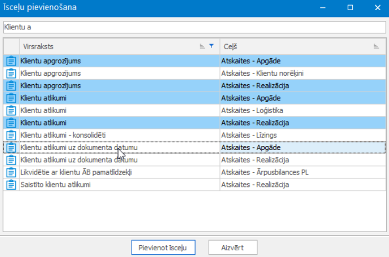
Task: Click the icon beside Saistīto klientu atlikumi
Action: tap(10, 185)
